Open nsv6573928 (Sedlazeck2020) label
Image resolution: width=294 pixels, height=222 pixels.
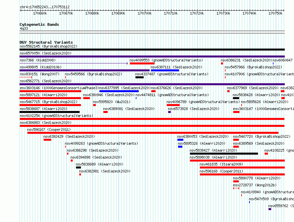pos(194,109)
